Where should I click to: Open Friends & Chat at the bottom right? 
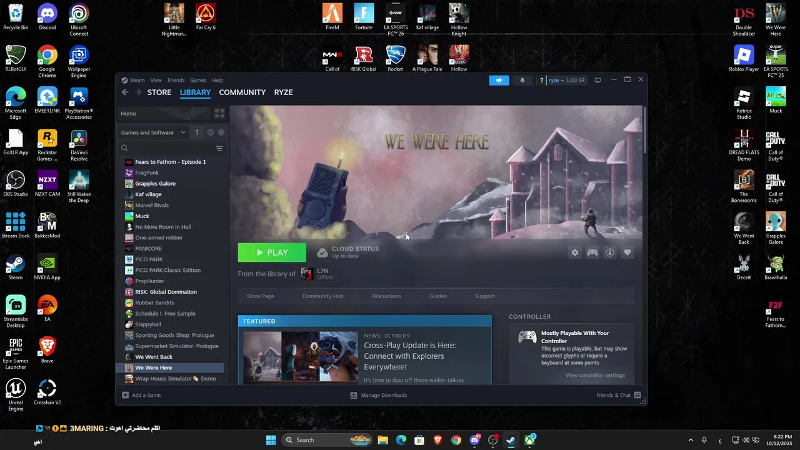[619, 395]
